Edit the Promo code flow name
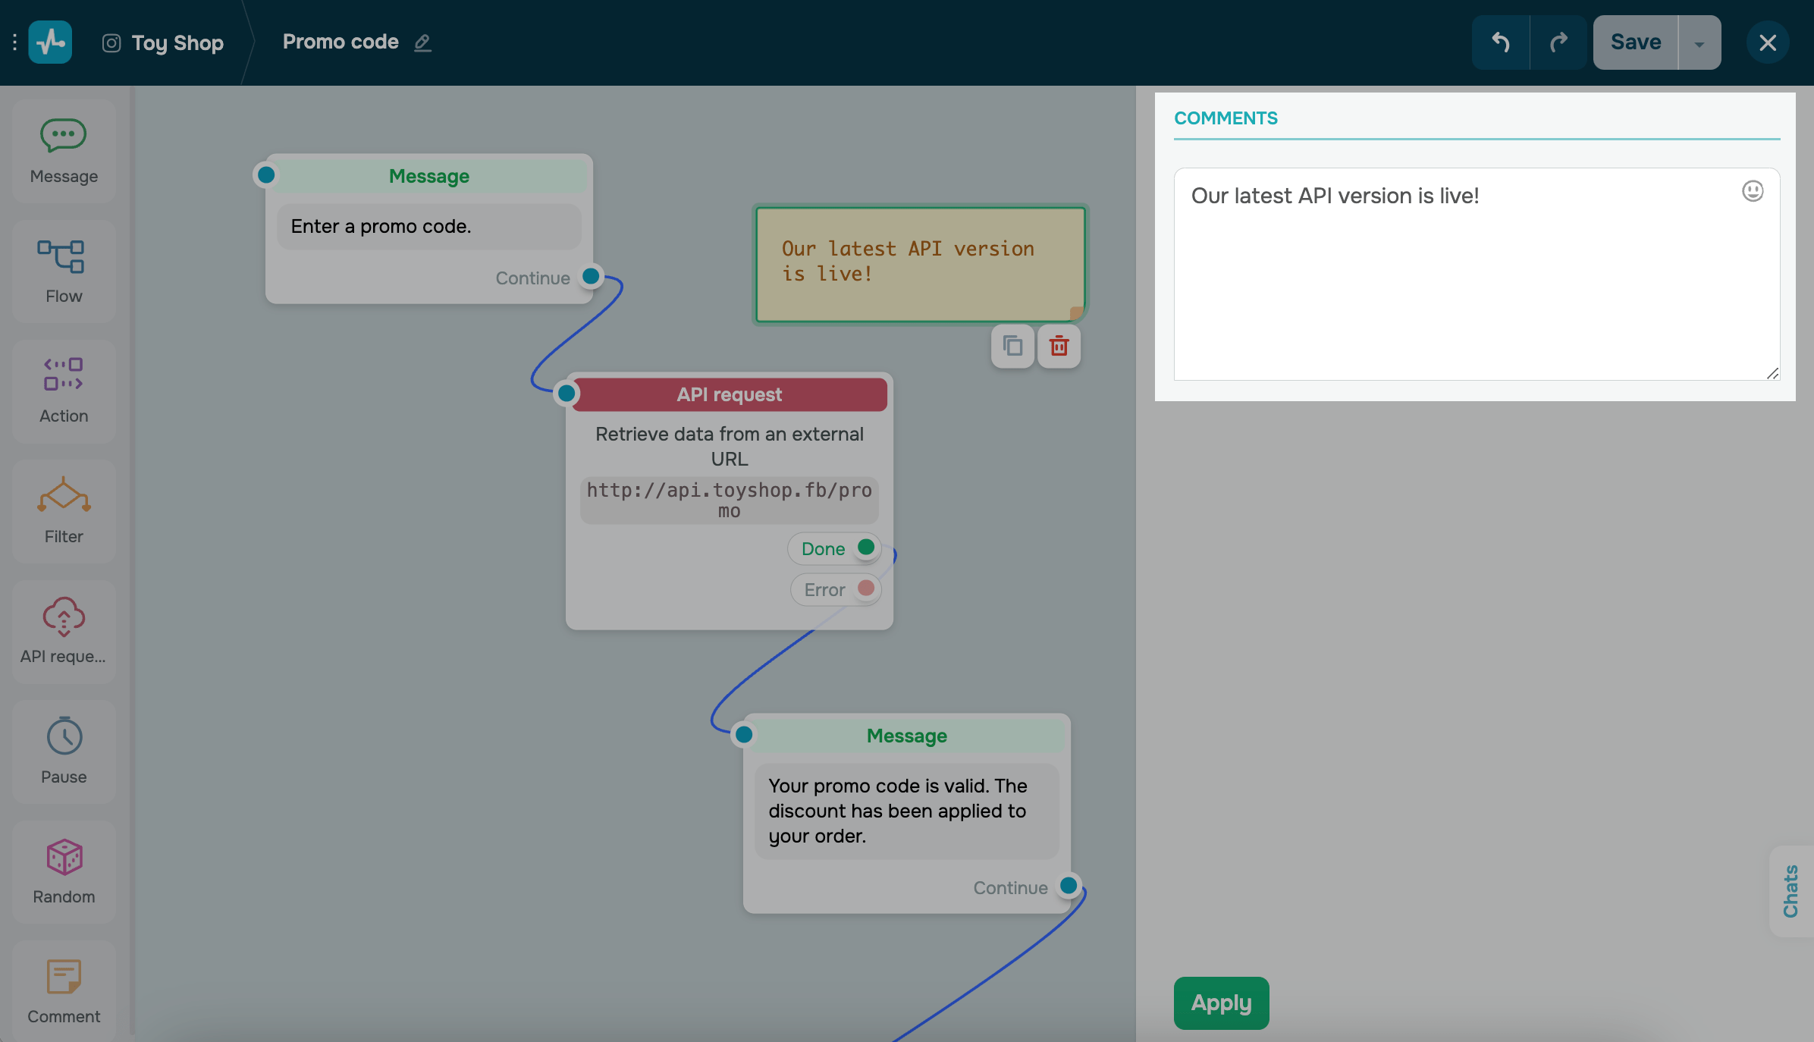The height and width of the screenshot is (1042, 1814). click(423, 42)
